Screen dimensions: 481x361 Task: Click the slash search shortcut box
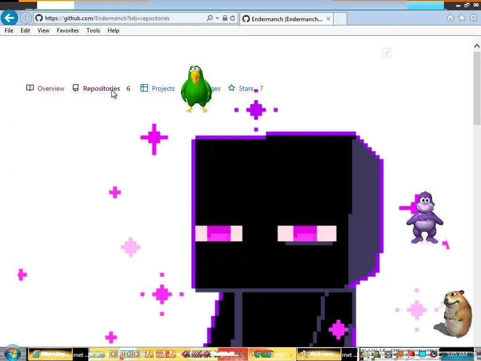point(387,53)
